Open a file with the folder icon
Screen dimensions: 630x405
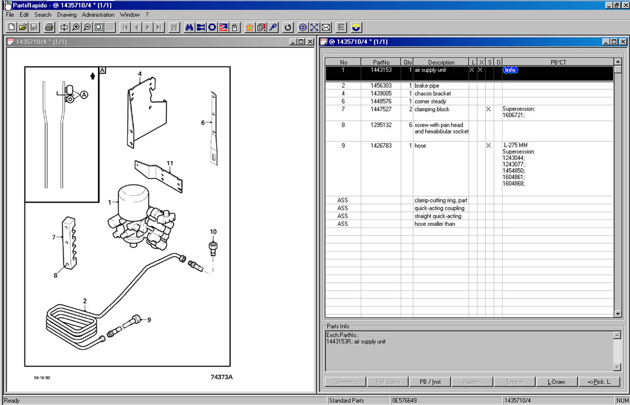(x=22, y=27)
